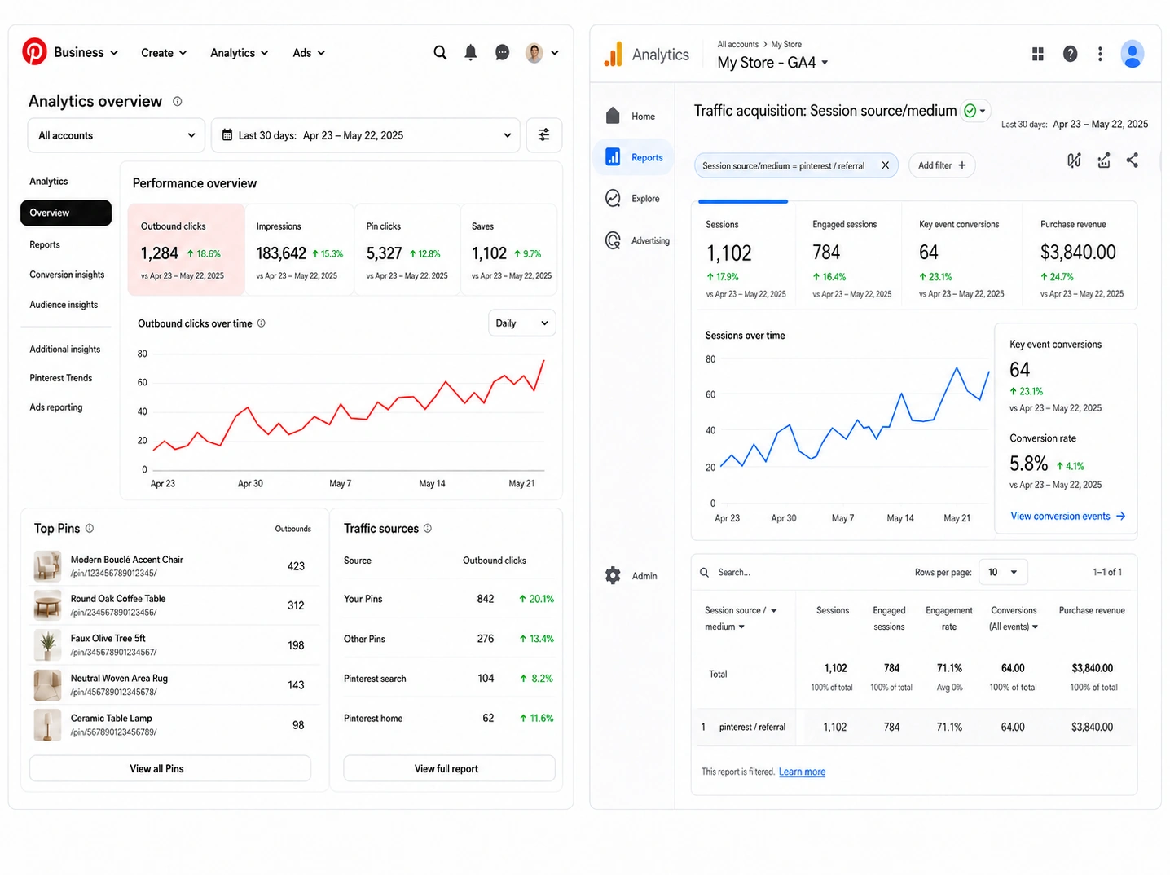The height and width of the screenshot is (875, 1170).
Task: Select Overview in Pinterest sidebar
Action: 66,213
